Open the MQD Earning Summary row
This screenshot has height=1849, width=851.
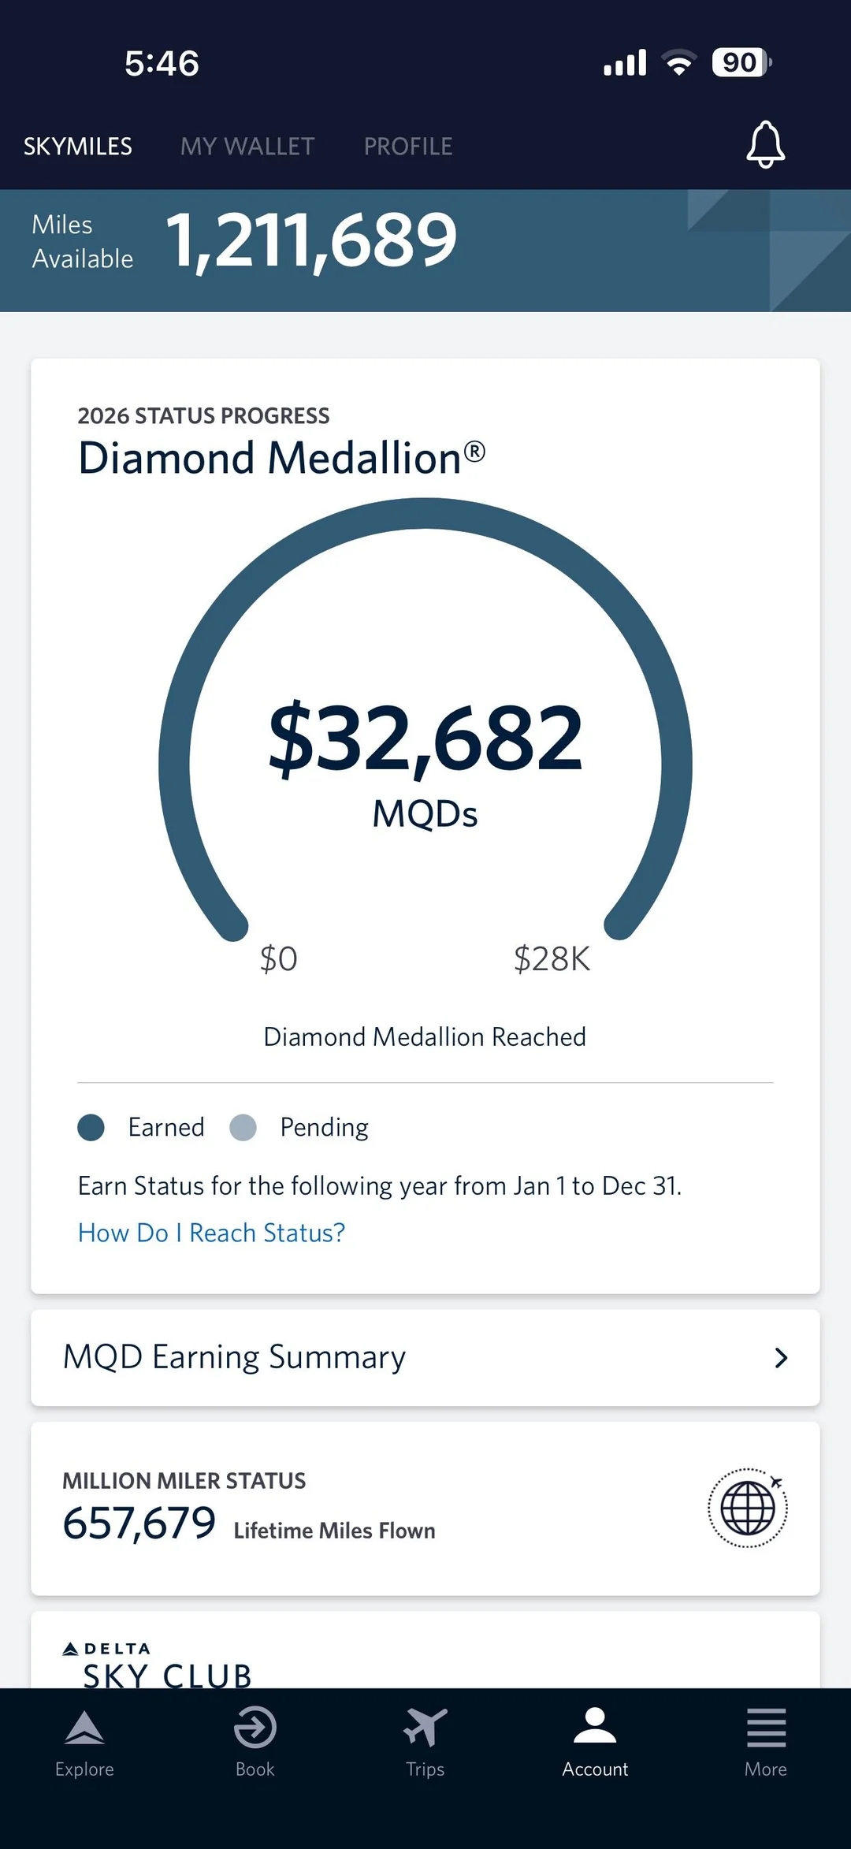[x=394, y=1357]
